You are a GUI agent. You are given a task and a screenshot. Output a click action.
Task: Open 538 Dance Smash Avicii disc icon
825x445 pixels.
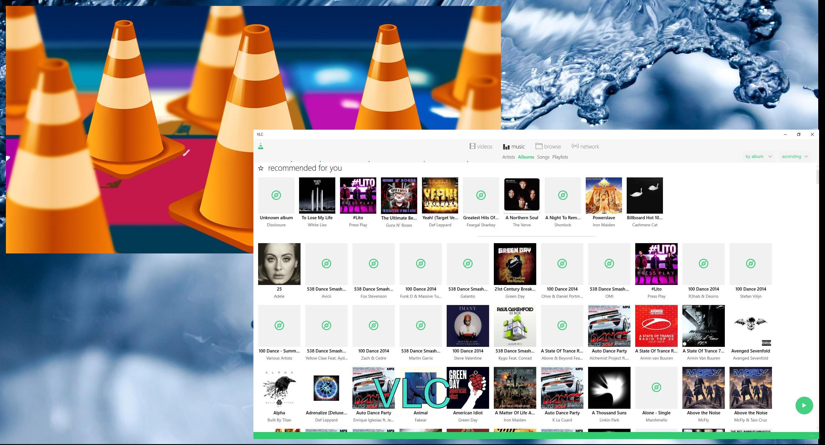pyautogui.click(x=326, y=264)
